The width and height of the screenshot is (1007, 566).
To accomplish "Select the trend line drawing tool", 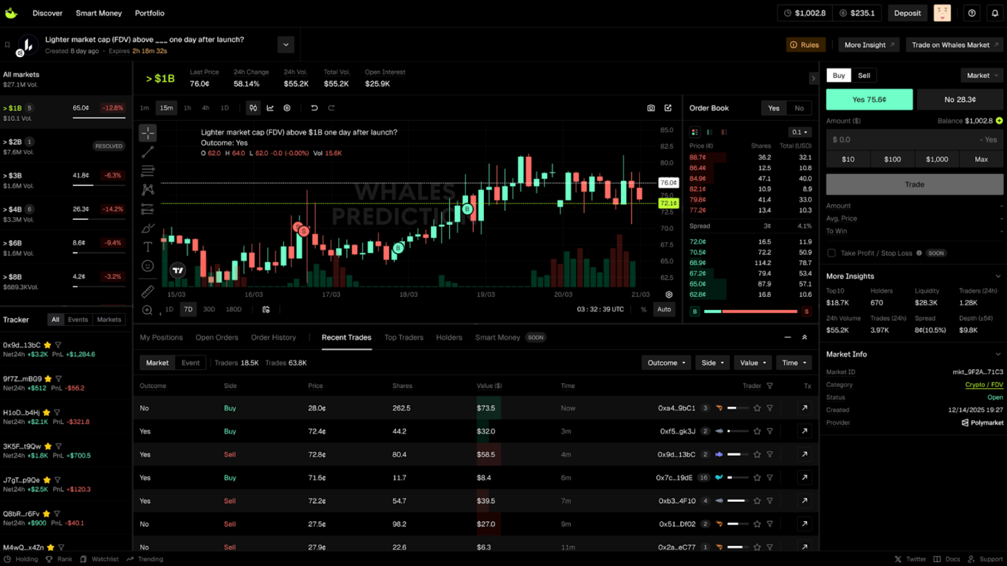I will [x=147, y=153].
